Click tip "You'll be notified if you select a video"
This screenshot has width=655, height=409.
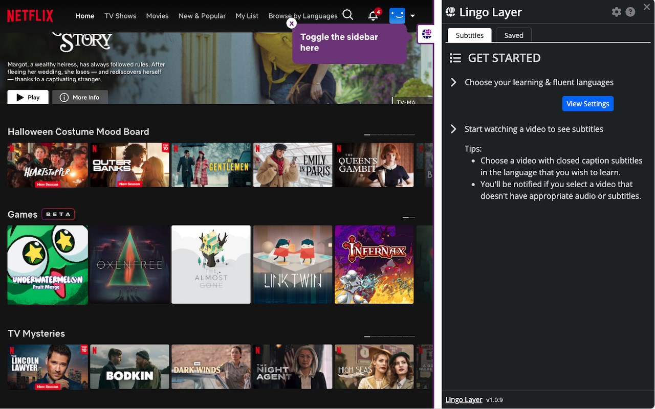click(561, 190)
